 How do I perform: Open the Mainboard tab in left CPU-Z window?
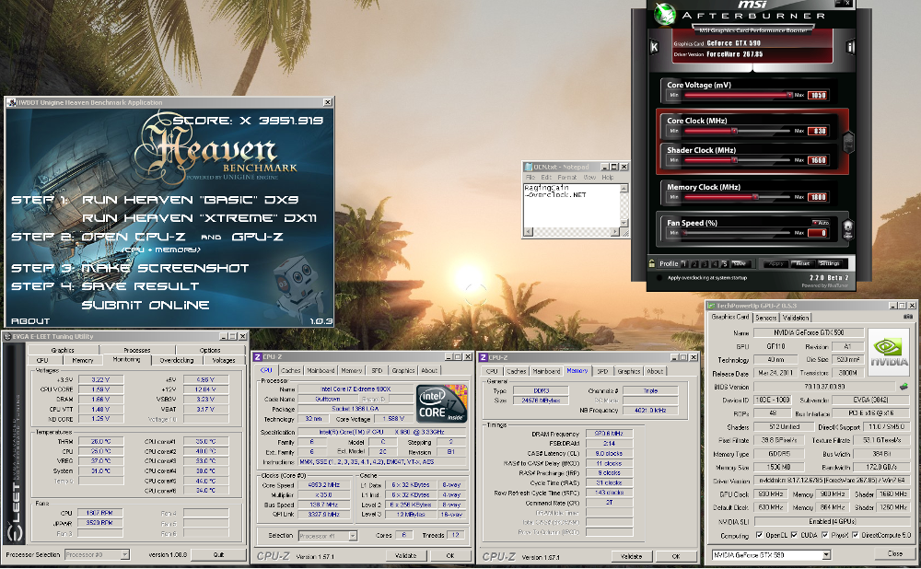pyautogui.click(x=321, y=370)
